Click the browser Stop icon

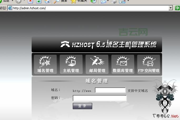pyautogui.click(x=30, y=1)
